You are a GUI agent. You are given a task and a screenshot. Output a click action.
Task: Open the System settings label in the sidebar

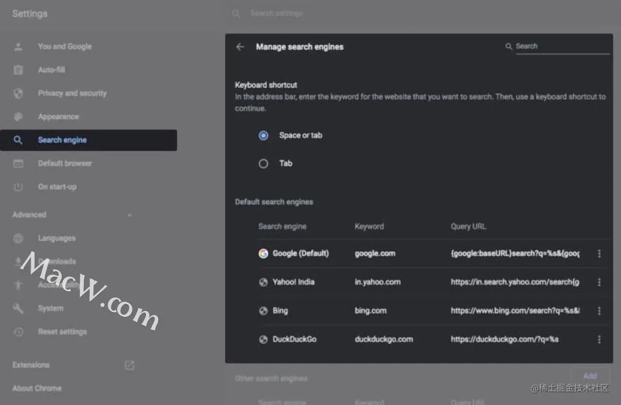point(51,309)
